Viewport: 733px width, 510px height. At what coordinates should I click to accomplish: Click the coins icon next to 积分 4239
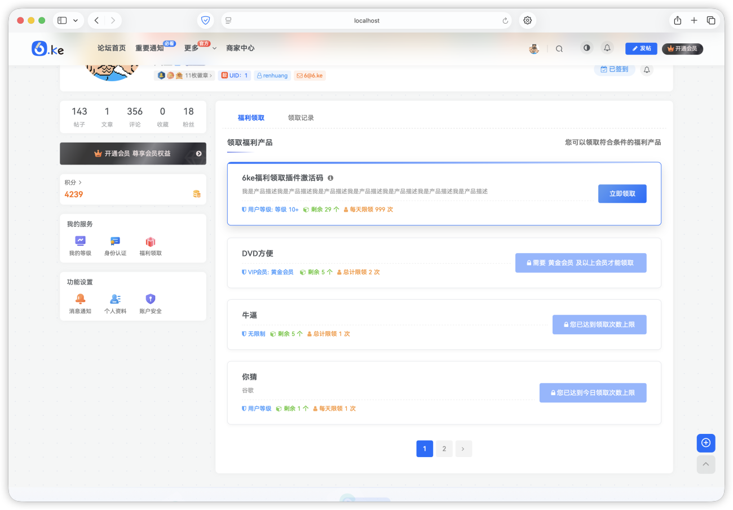(x=196, y=193)
